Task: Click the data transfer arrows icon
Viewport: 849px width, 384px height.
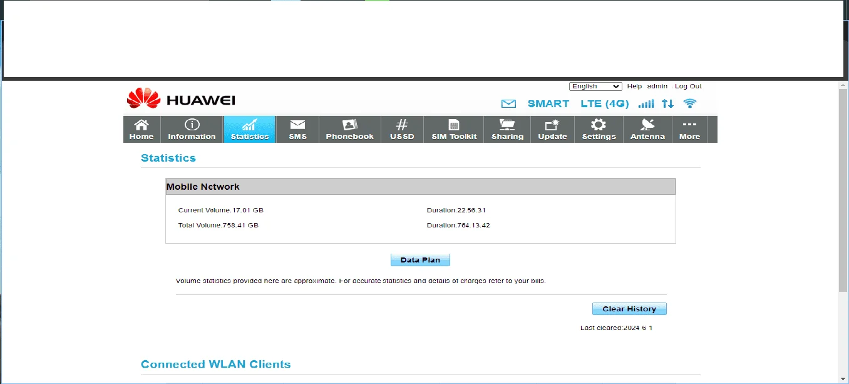Action: click(x=668, y=103)
